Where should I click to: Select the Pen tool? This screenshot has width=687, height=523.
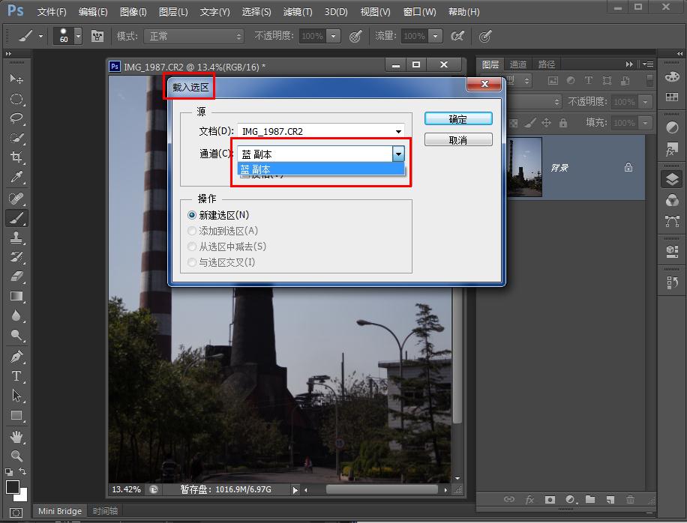pos(16,356)
